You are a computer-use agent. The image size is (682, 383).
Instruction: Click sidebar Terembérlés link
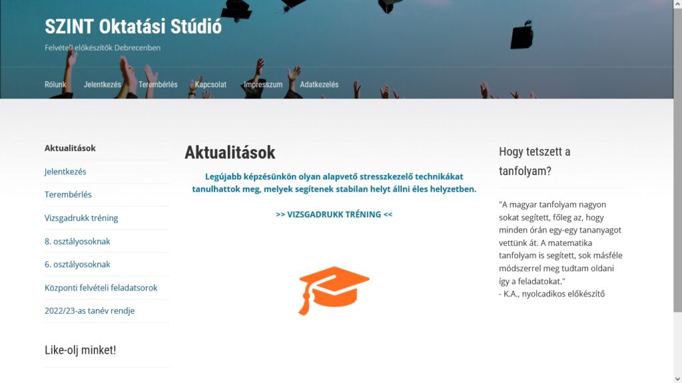[68, 195]
